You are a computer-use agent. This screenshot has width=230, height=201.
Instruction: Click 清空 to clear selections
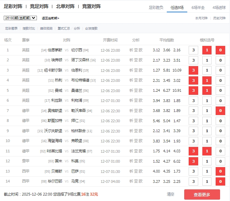point(171,194)
